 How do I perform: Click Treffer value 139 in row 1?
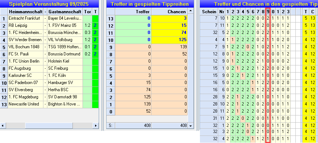(133, 104)
